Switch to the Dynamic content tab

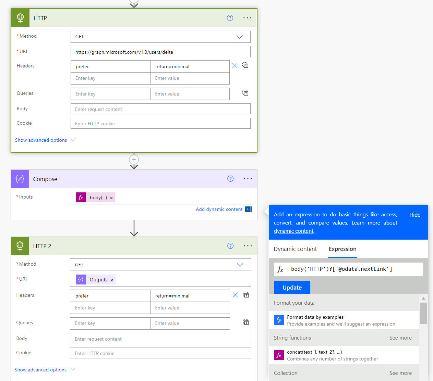click(295, 249)
